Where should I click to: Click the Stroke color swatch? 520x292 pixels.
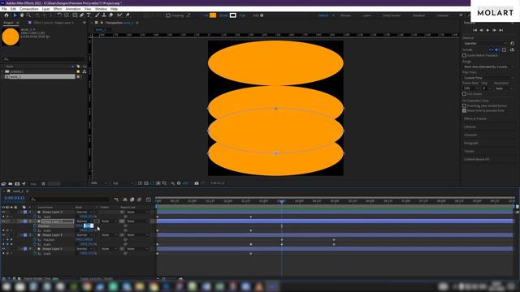coord(233,15)
